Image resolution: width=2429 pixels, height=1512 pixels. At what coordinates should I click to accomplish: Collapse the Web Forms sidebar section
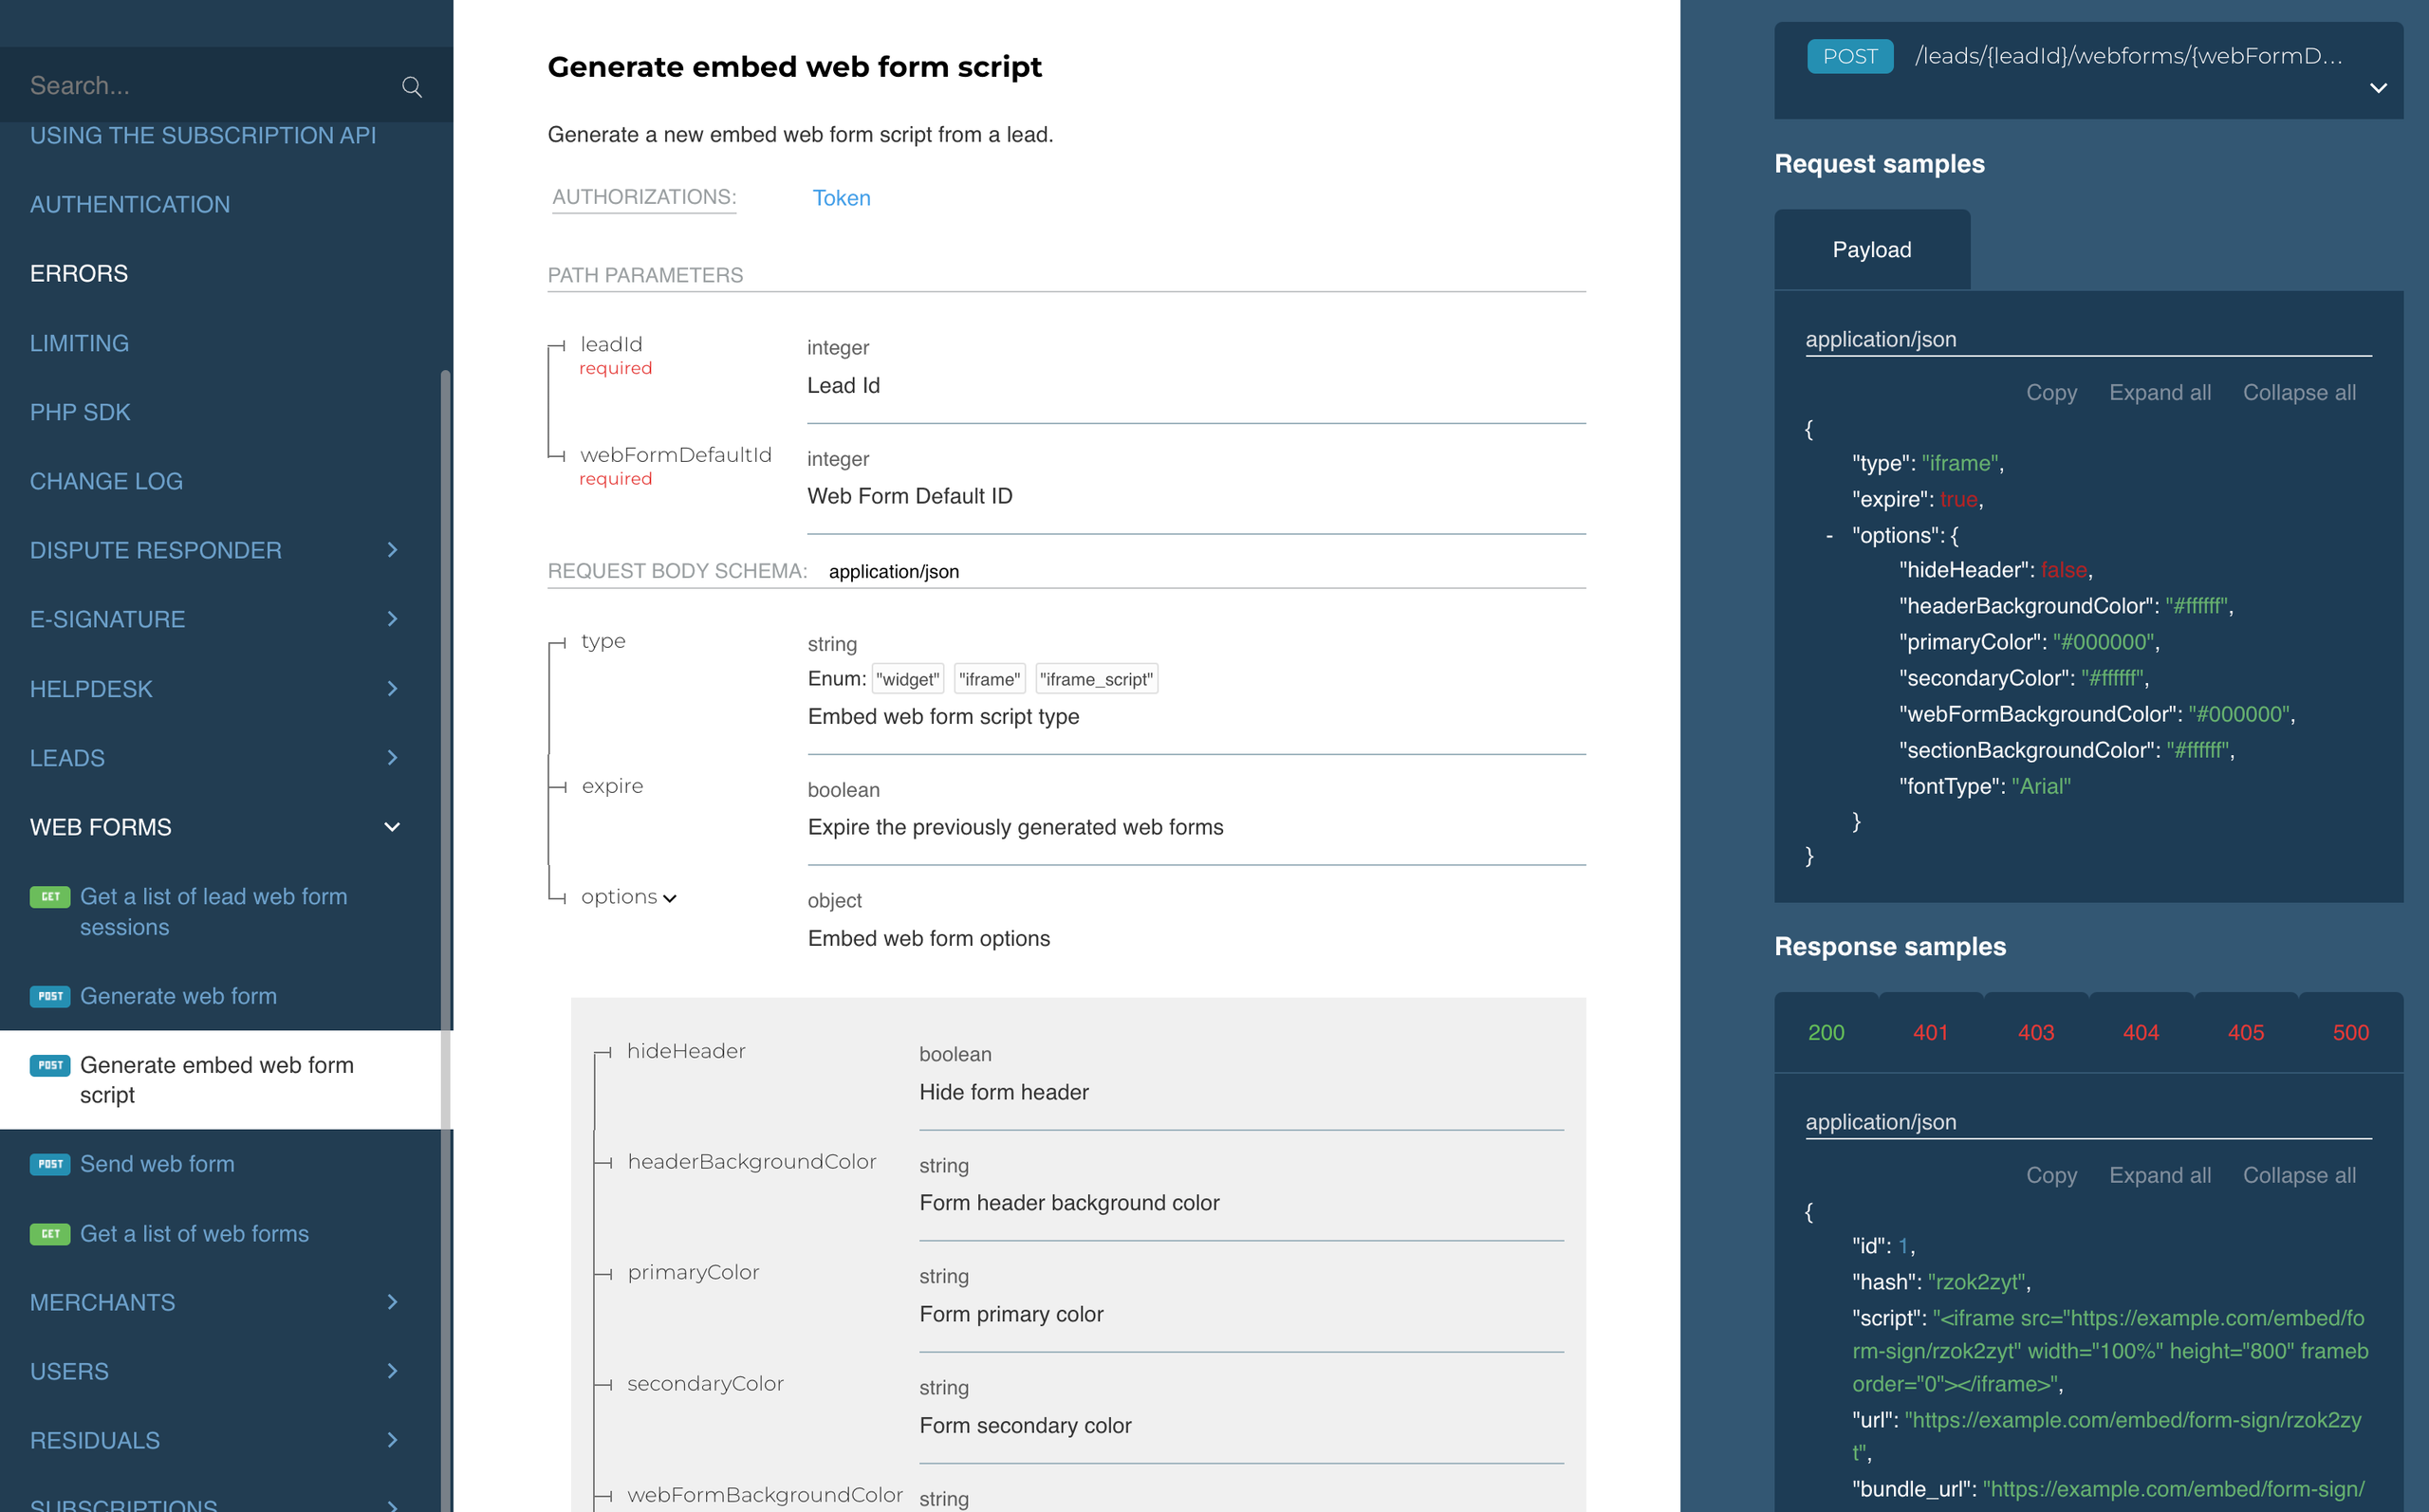click(392, 827)
